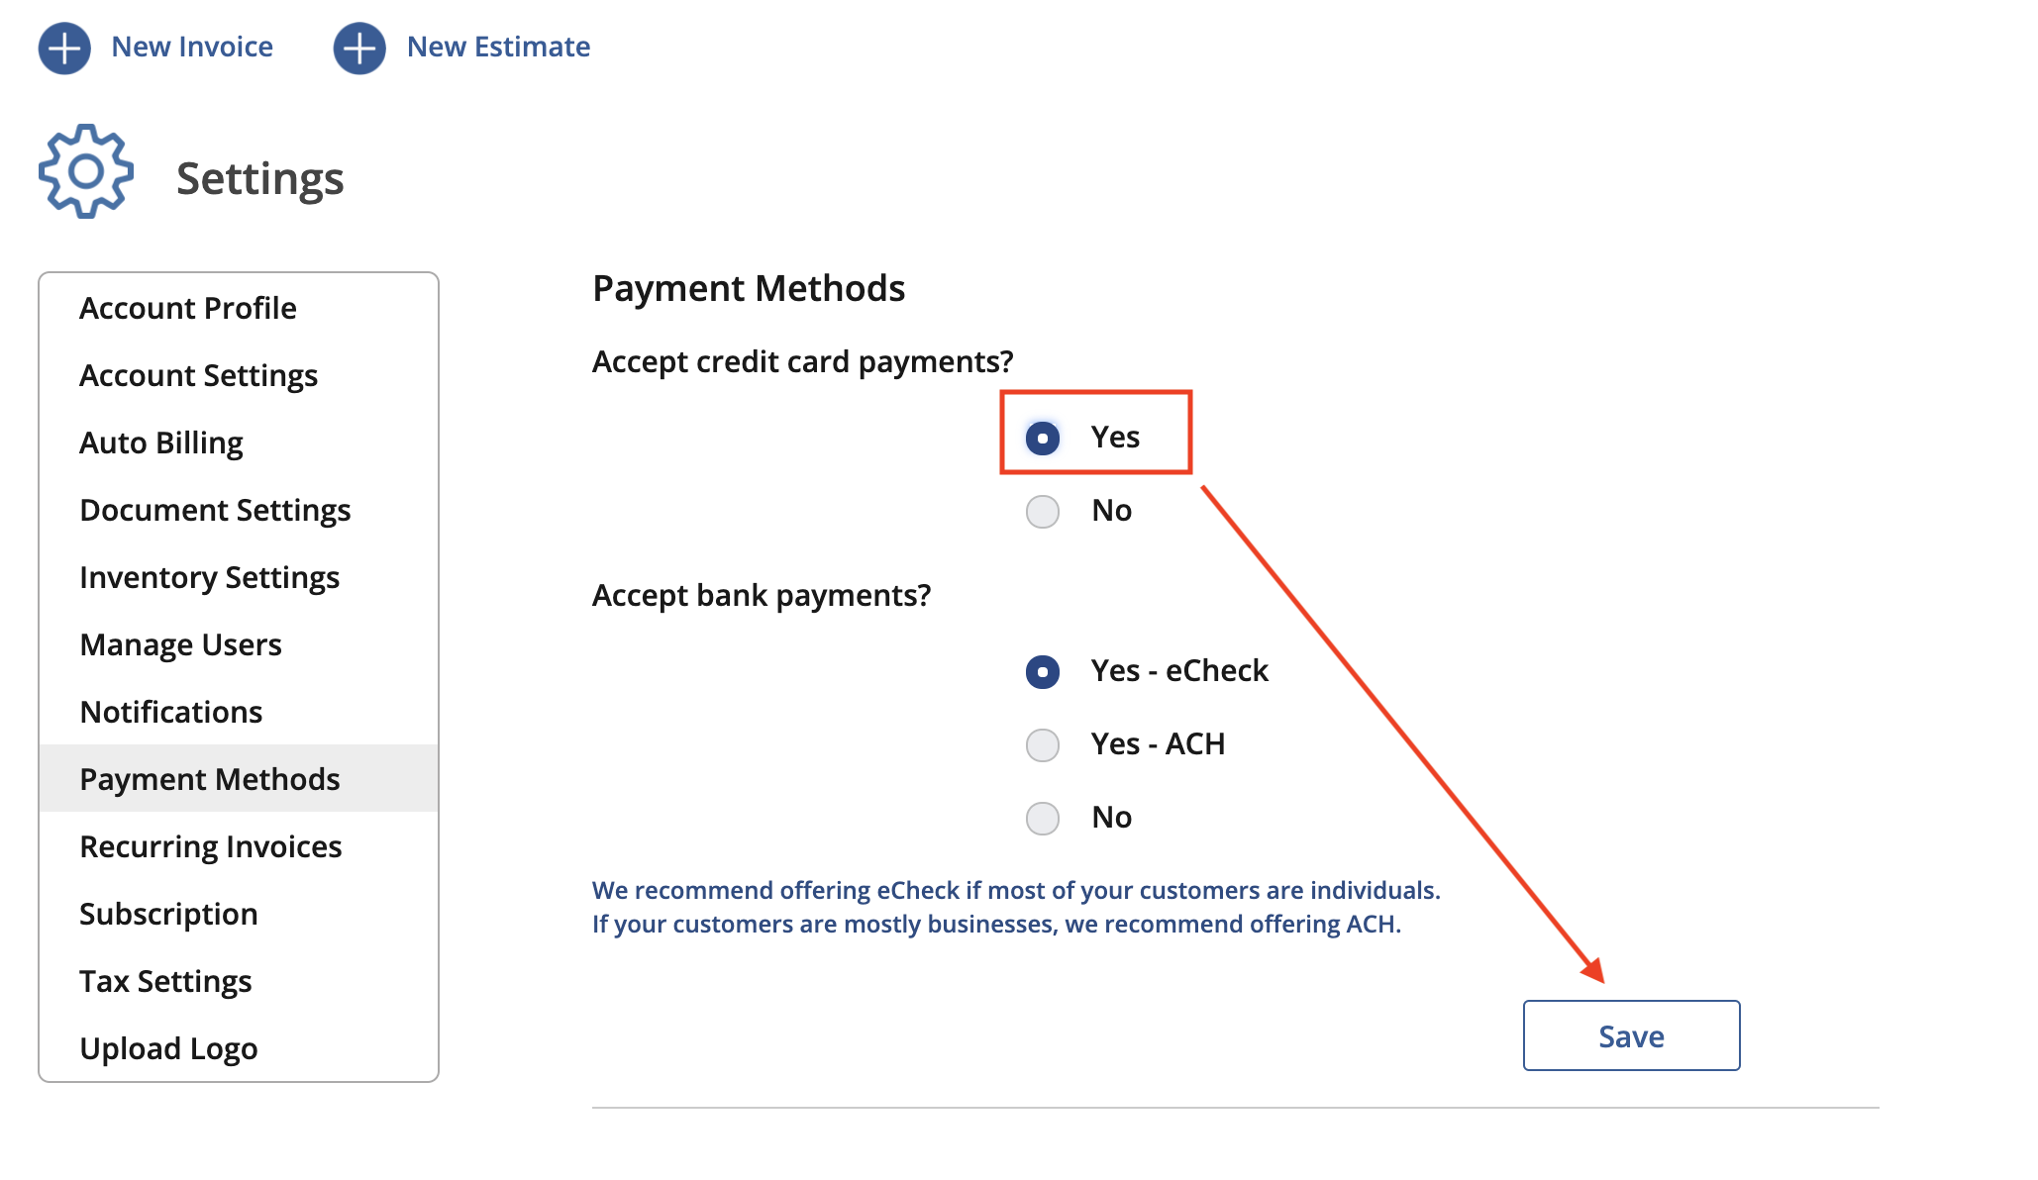Click the New Invoice plus icon

click(x=64, y=48)
